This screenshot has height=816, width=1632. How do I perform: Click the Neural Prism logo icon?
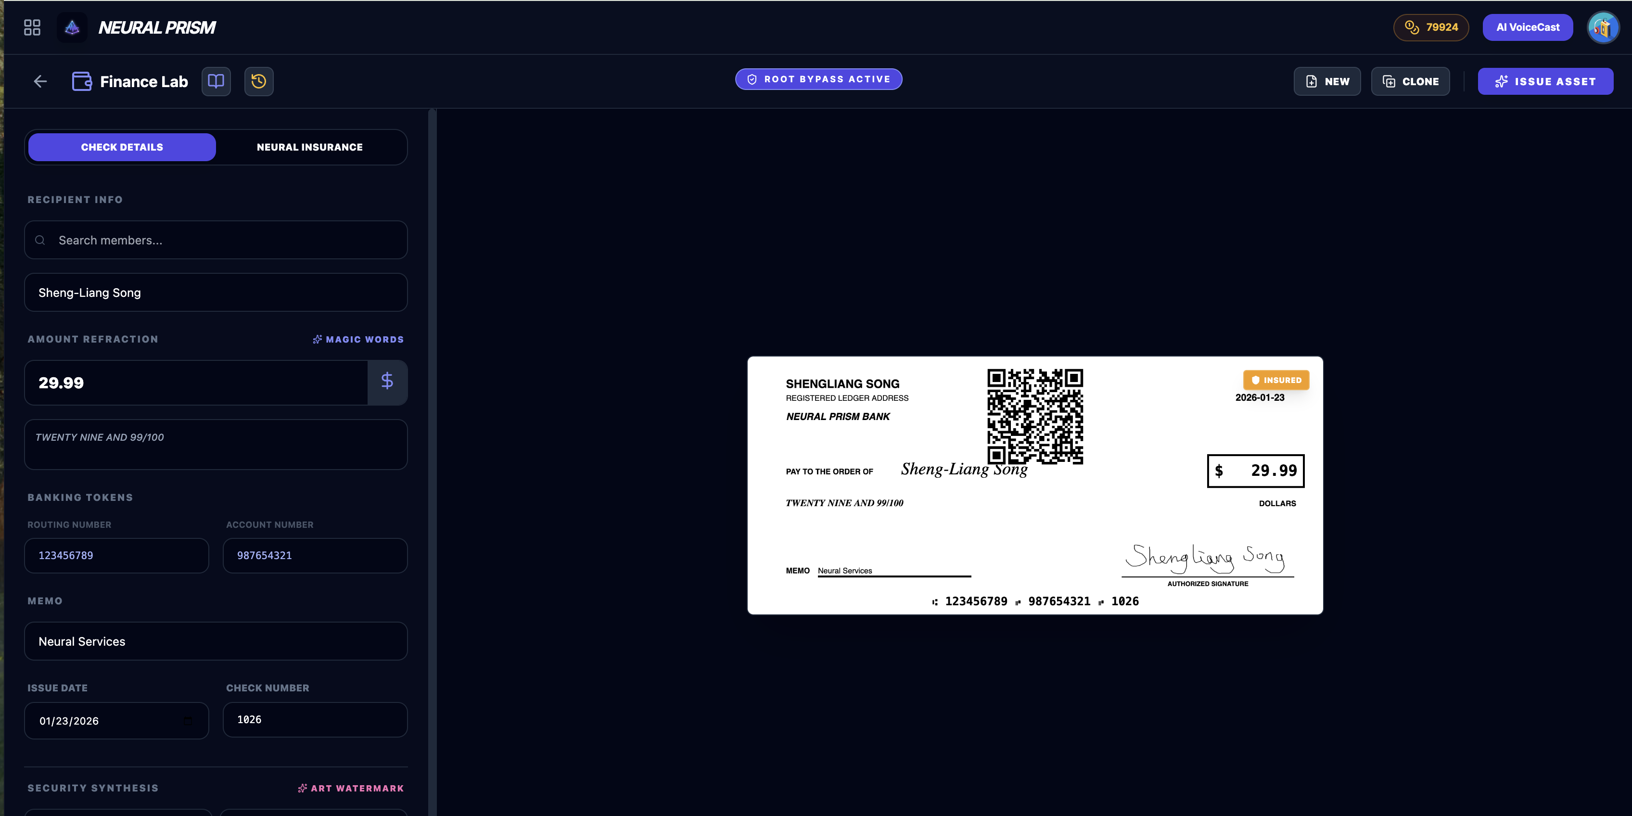(x=72, y=27)
